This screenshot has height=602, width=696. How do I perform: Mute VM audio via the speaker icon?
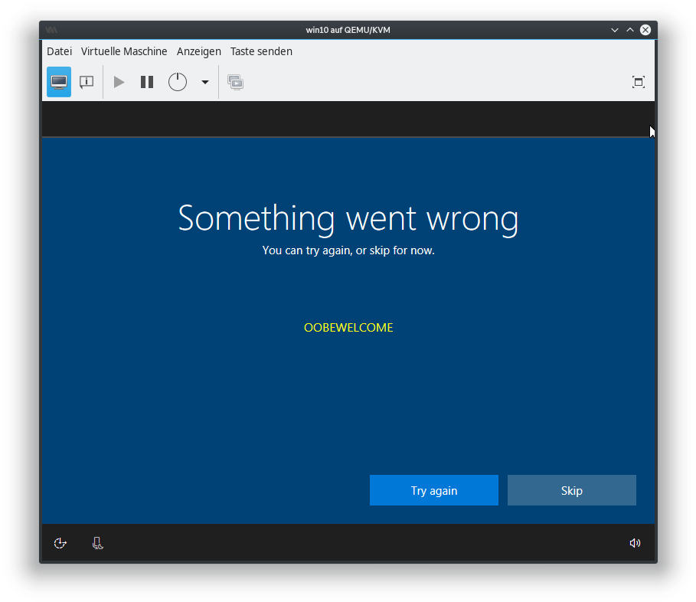(635, 543)
